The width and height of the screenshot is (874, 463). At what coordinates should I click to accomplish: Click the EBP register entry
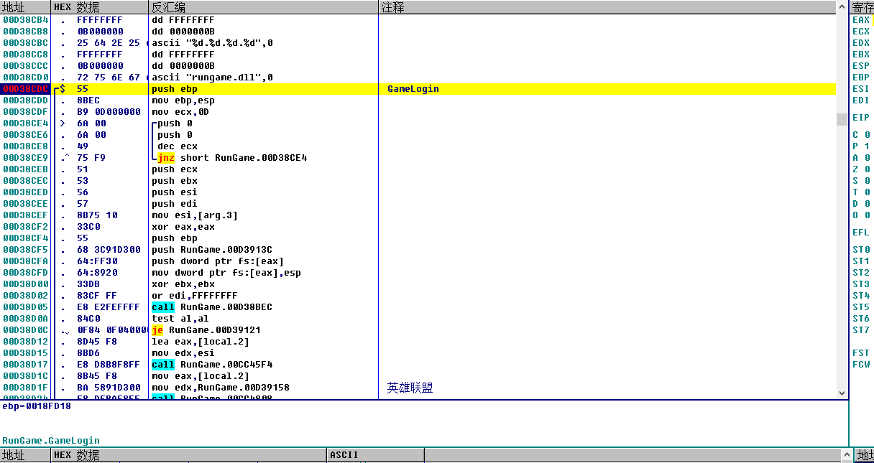[x=861, y=78]
